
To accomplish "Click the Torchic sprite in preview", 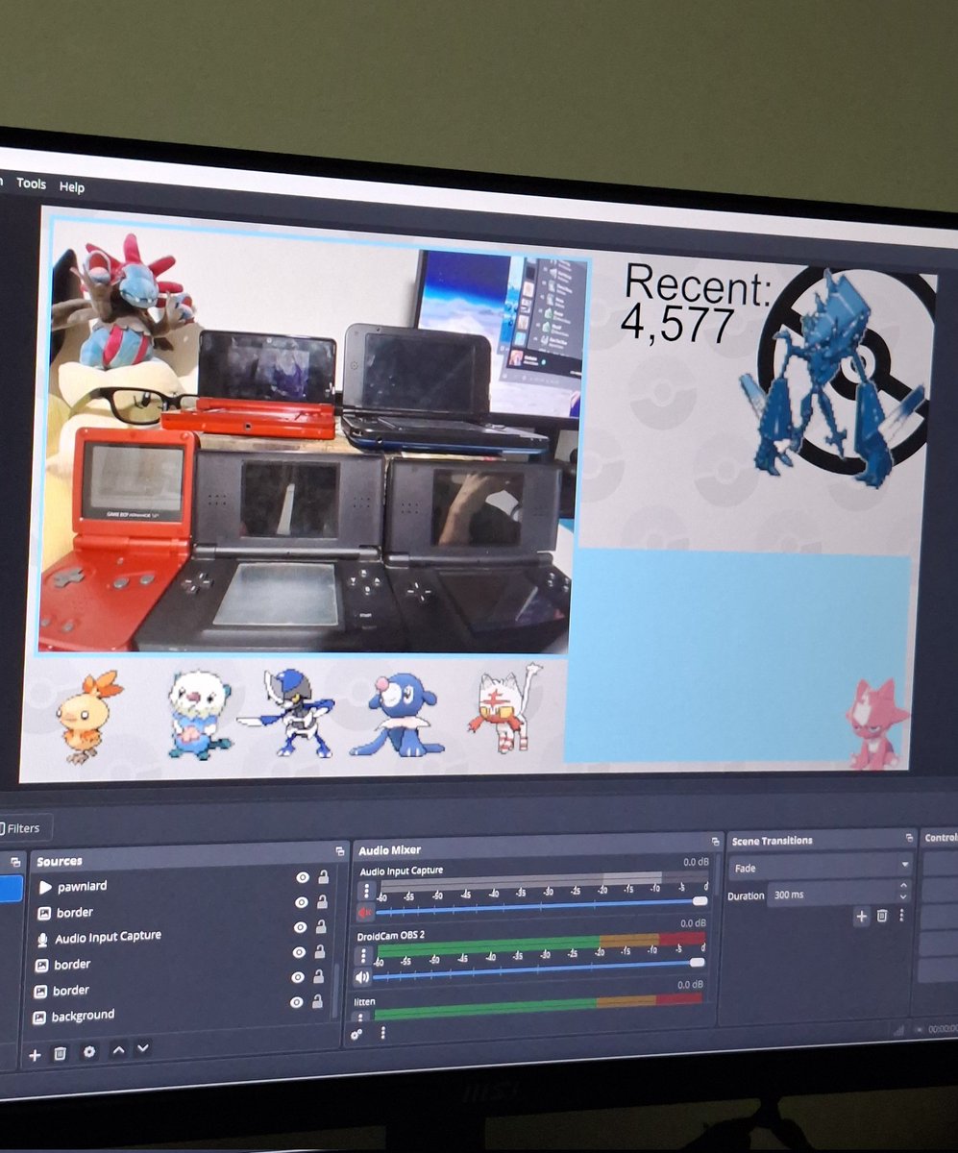I will (89, 716).
